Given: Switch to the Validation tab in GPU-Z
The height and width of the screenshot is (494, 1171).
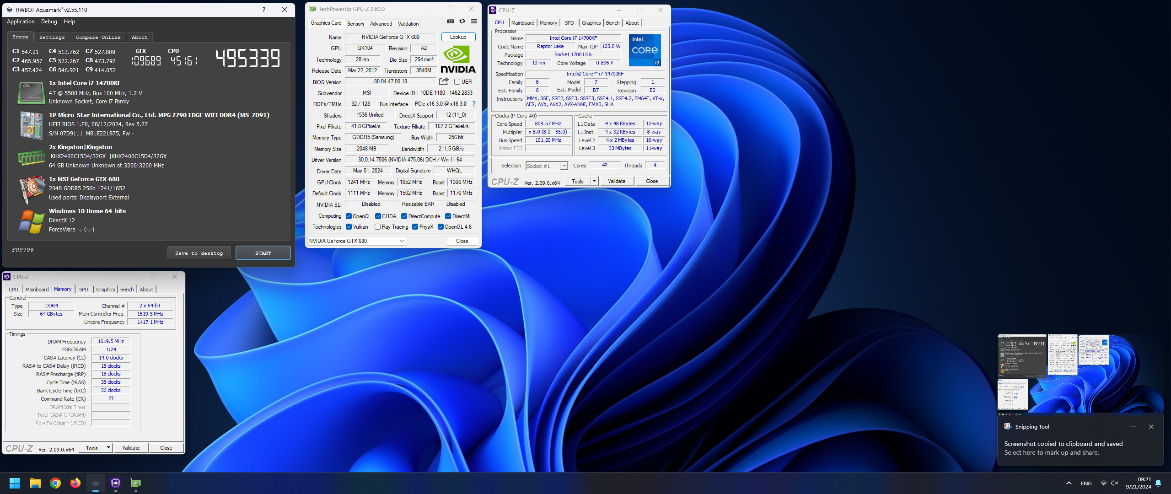Looking at the screenshot, I should (x=408, y=23).
